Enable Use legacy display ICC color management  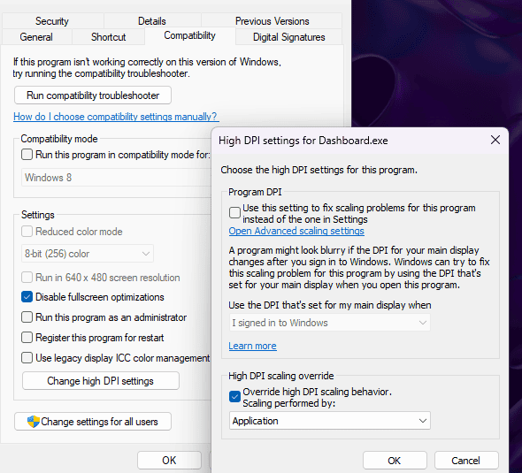(27, 357)
